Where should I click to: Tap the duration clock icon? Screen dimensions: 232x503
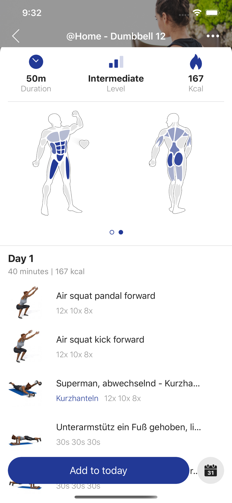coord(36,62)
